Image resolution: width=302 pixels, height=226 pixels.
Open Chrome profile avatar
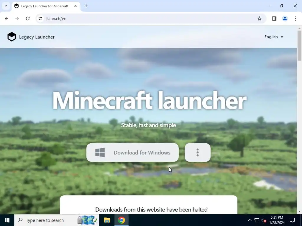pyautogui.click(x=285, y=19)
